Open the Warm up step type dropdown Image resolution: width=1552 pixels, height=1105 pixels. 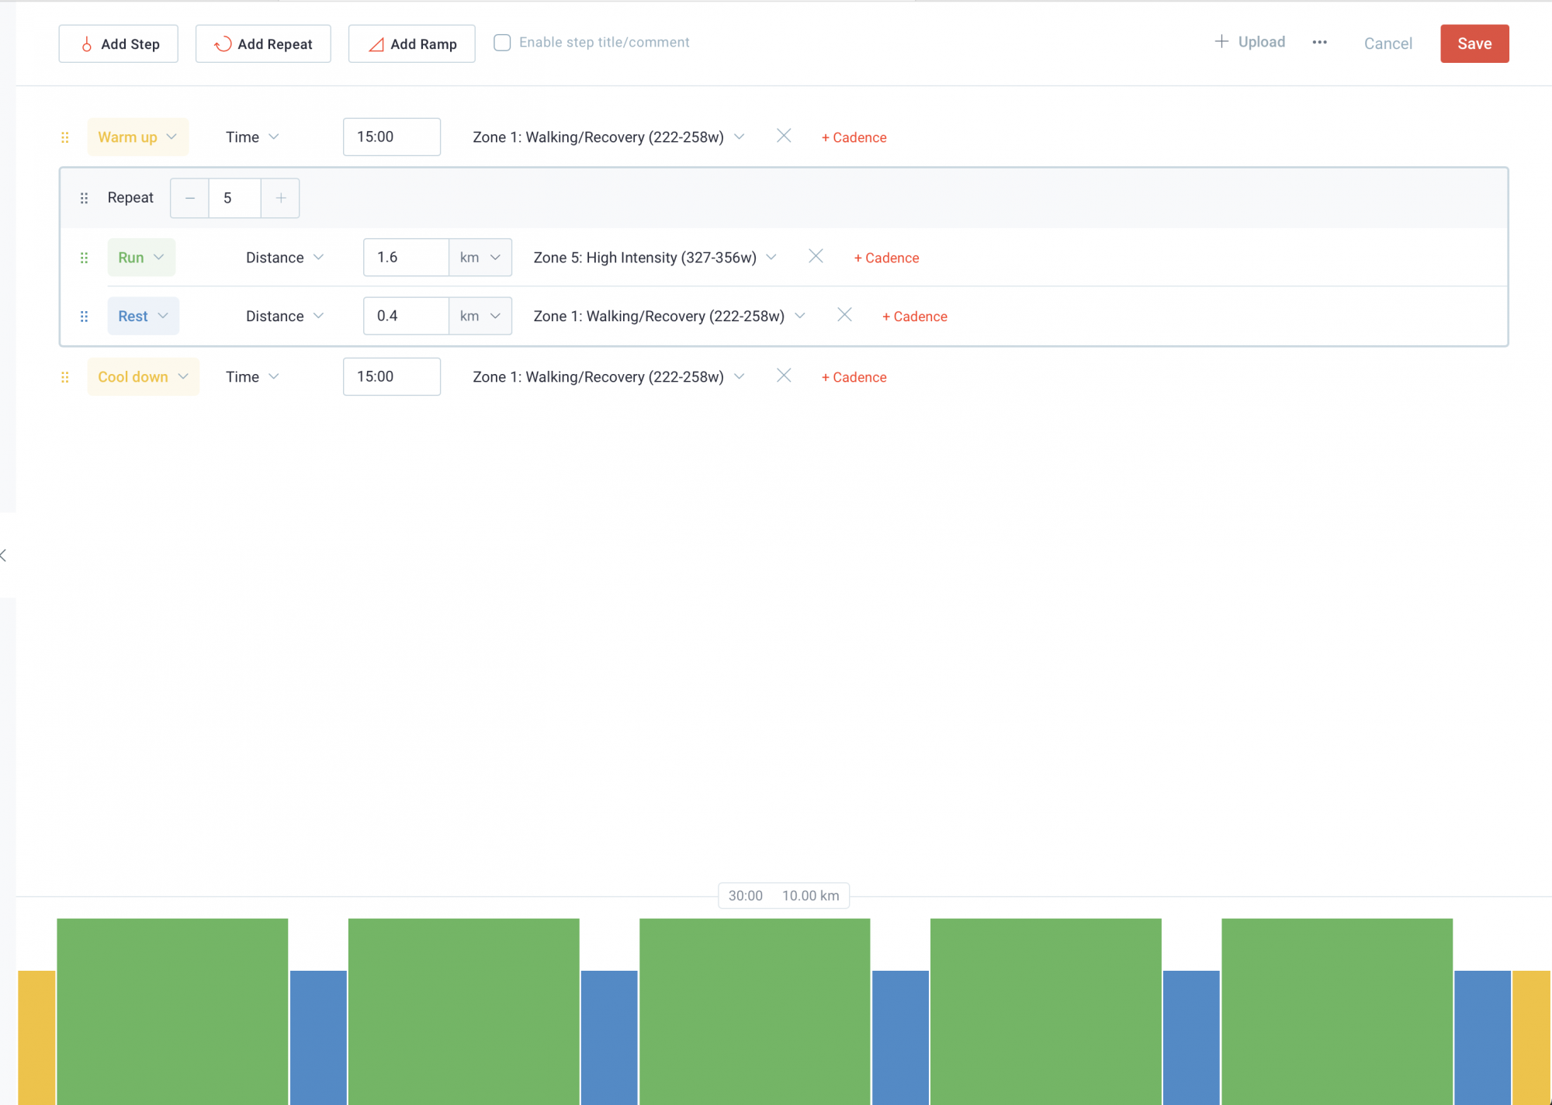[137, 137]
